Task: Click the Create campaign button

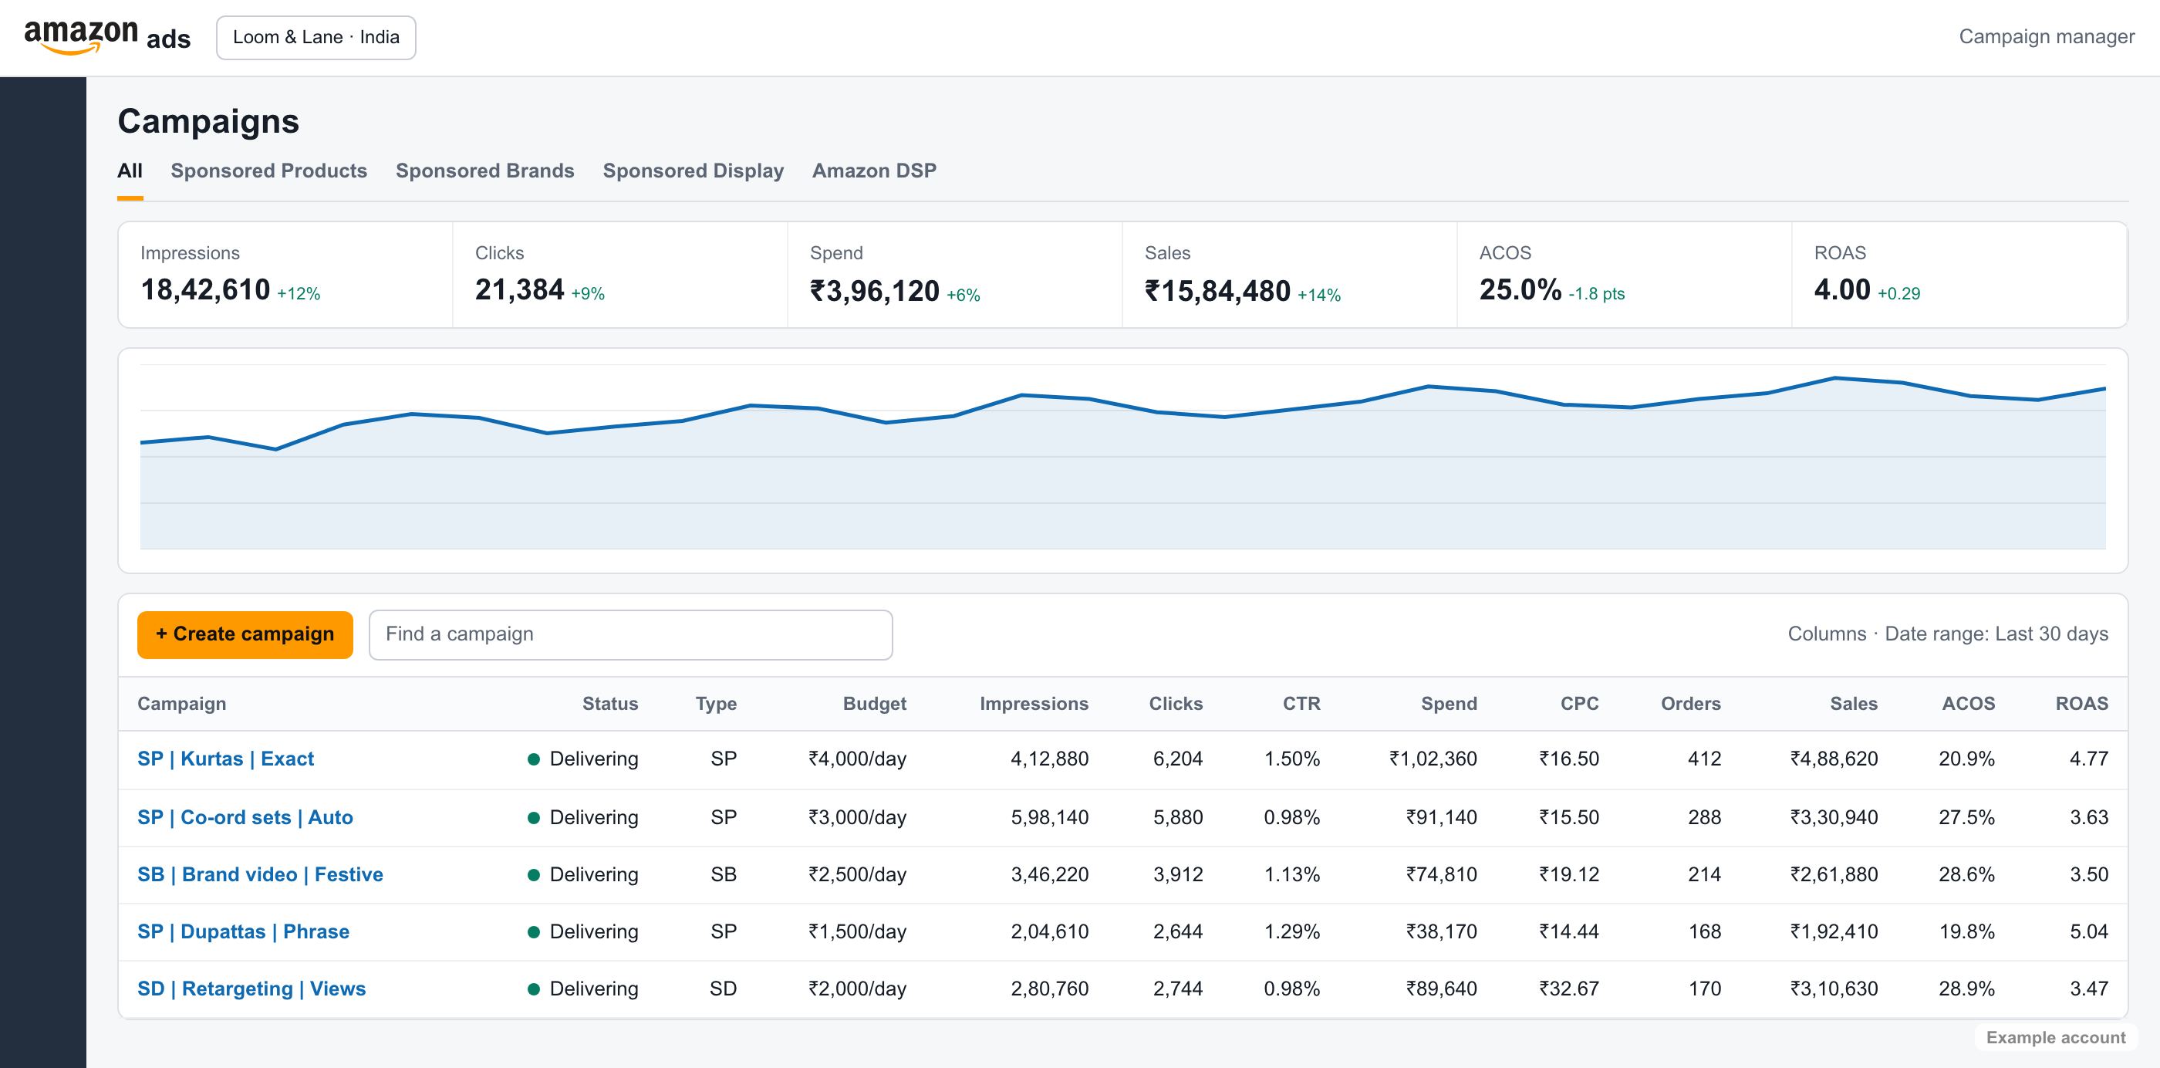Action: pyautogui.click(x=245, y=634)
